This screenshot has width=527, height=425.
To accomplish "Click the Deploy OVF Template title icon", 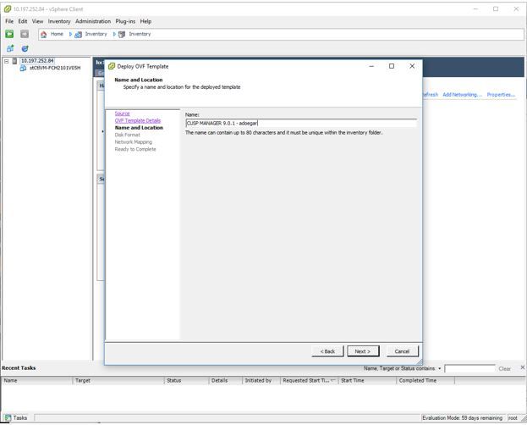I will point(112,66).
